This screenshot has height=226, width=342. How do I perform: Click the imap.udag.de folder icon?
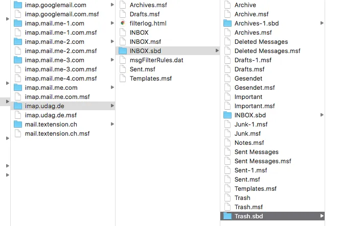pos(18,106)
